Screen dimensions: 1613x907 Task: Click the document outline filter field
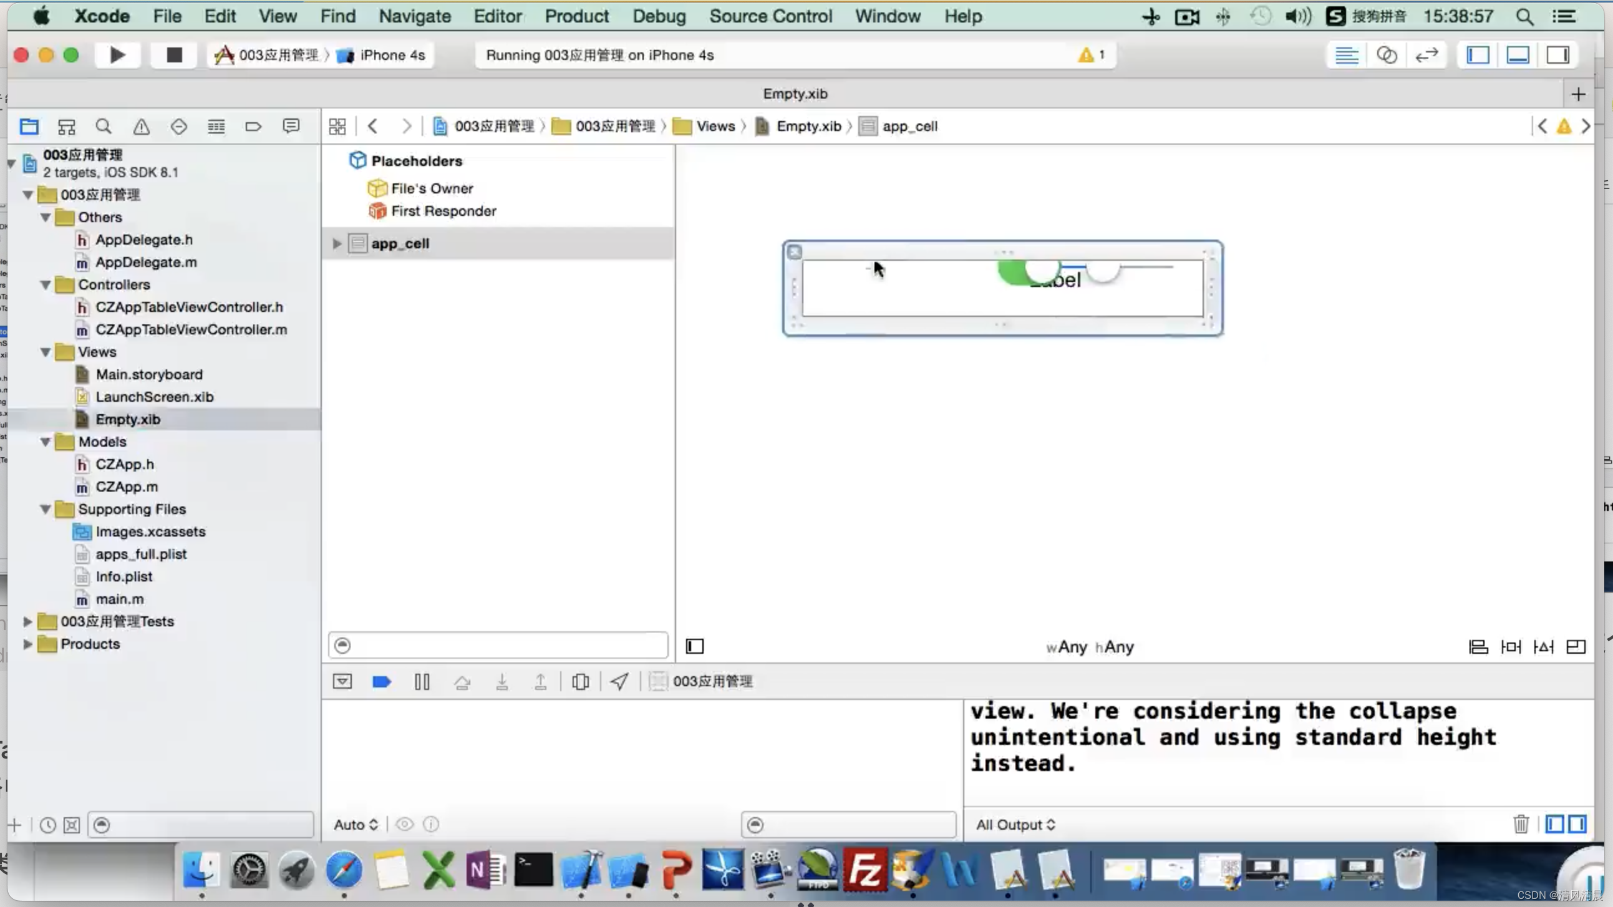[498, 646]
